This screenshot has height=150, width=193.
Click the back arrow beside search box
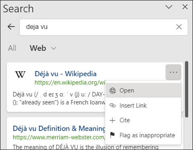11,27
